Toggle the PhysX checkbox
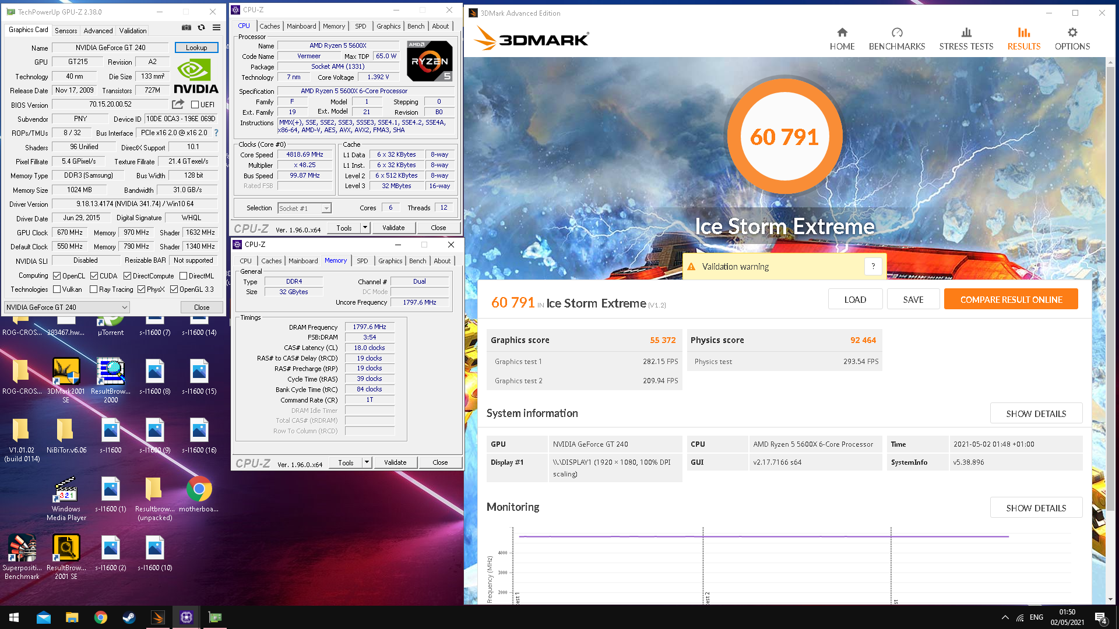 [141, 289]
